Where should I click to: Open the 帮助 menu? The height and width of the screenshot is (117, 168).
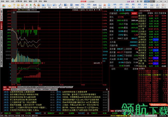click(45, 1)
